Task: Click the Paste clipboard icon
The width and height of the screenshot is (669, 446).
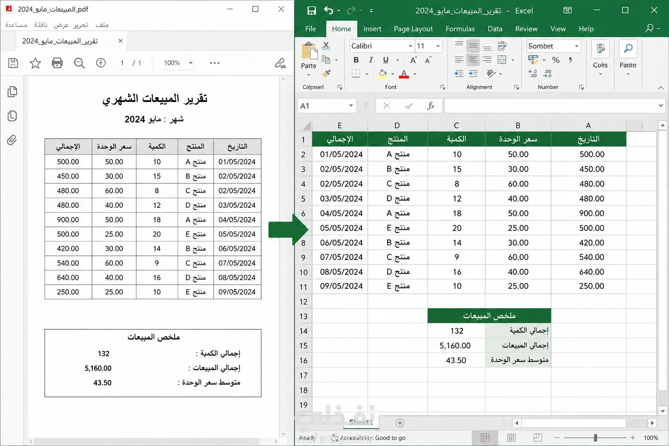Action: click(x=309, y=51)
